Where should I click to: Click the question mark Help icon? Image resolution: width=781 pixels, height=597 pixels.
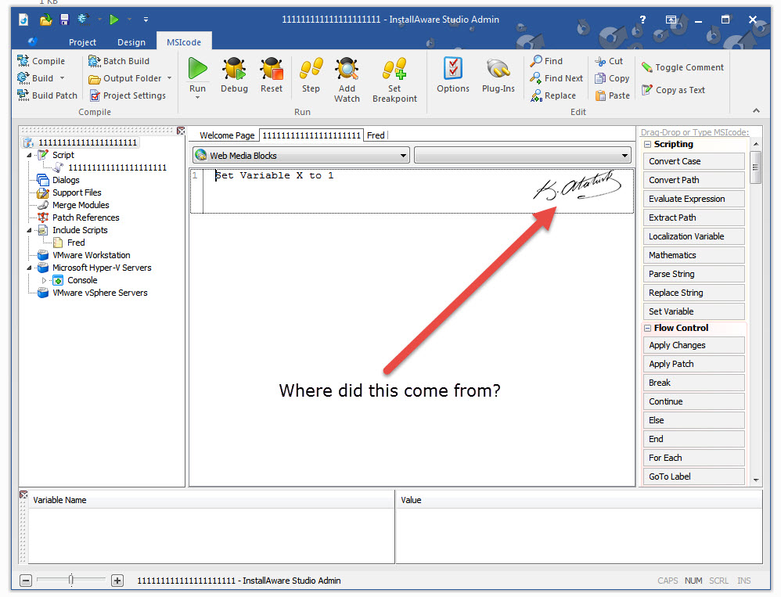coord(642,20)
